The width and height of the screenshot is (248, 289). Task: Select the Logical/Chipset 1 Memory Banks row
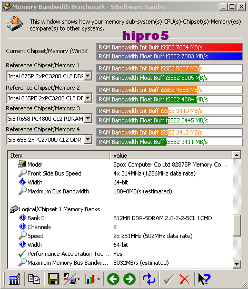pyautogui.click(x=120, y=209)
